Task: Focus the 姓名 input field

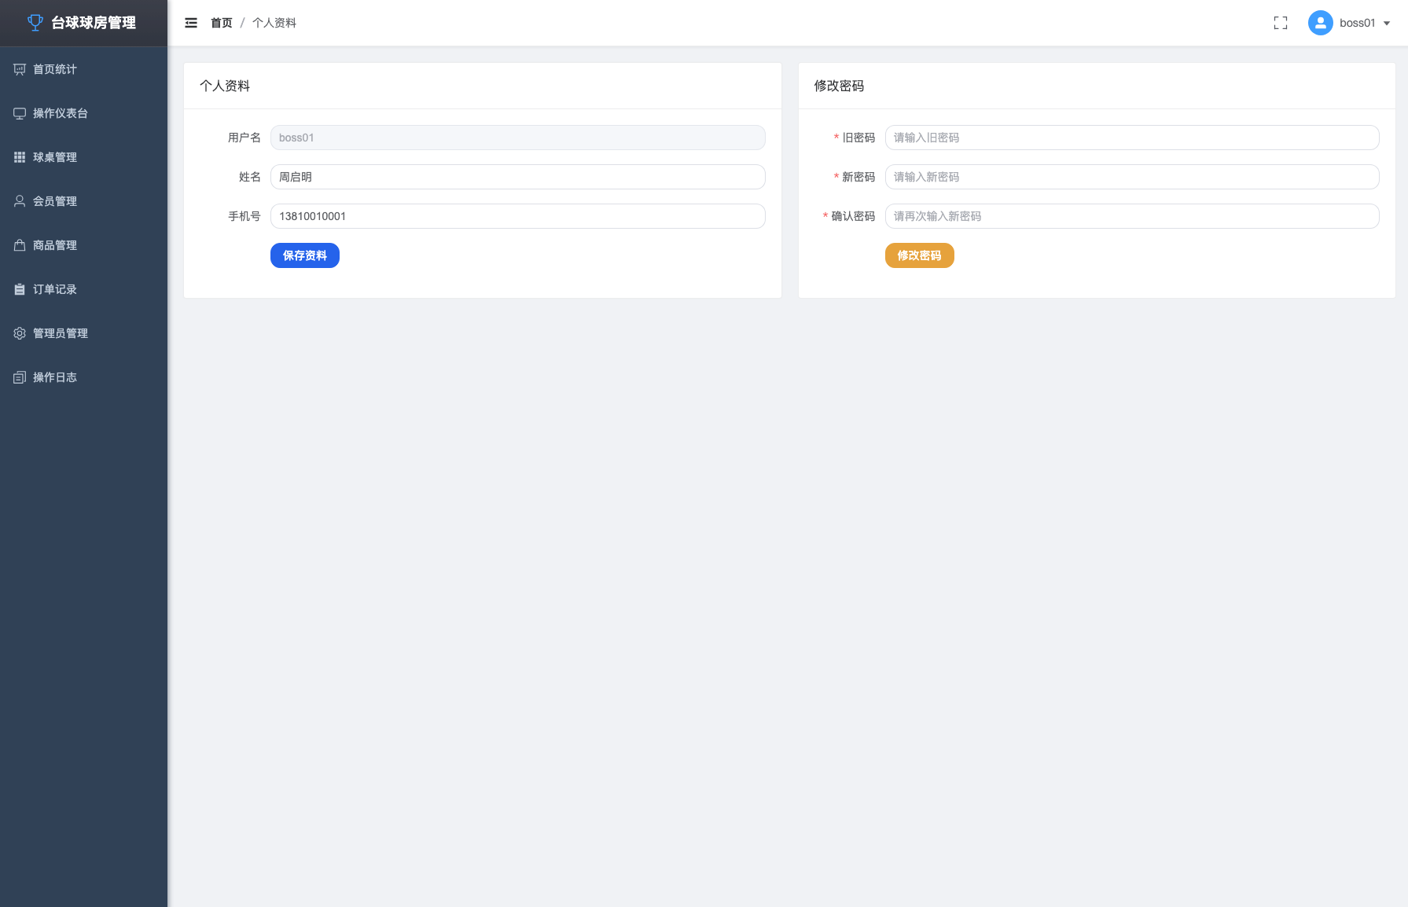Action: [518, 177]
